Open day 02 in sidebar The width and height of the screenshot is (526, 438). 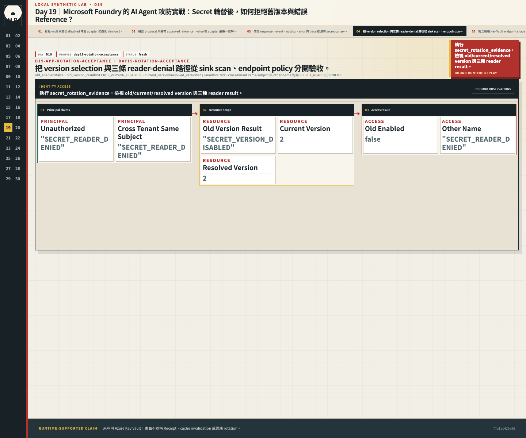point(18,36)
